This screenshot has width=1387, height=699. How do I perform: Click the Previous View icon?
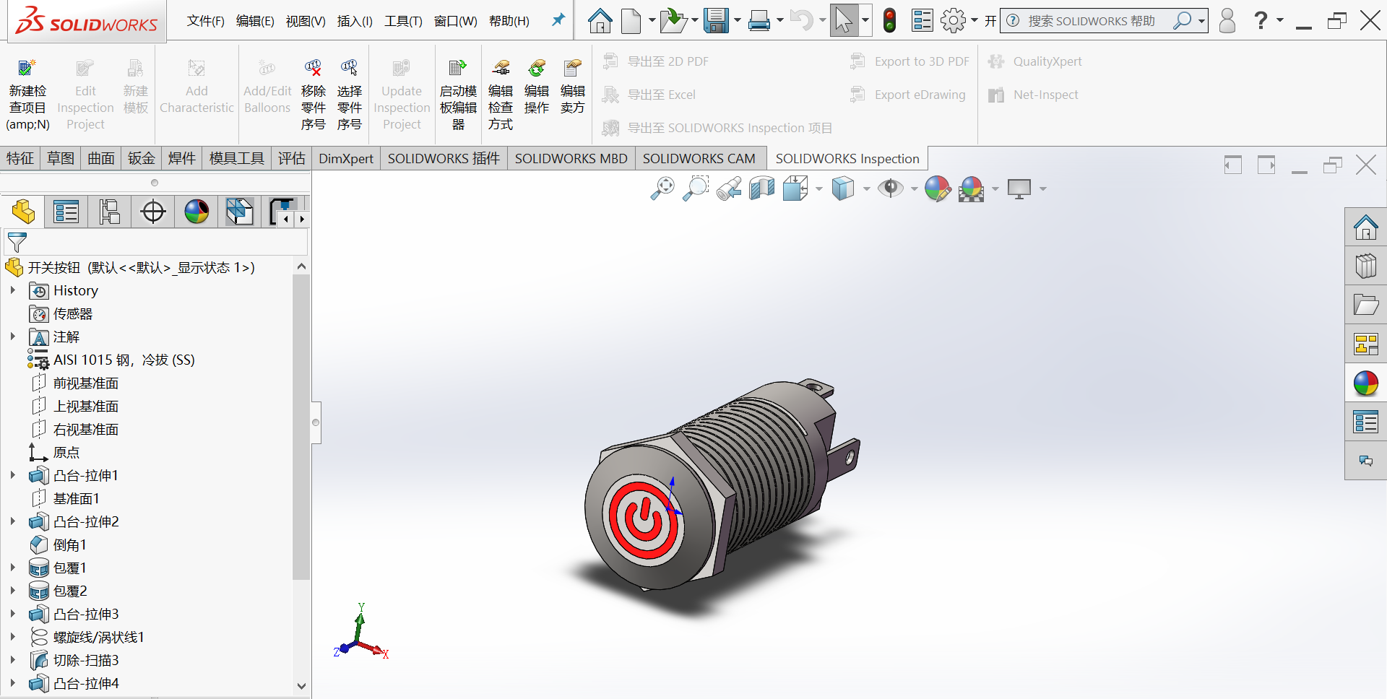pyautogui.click(x=729, y=188)
